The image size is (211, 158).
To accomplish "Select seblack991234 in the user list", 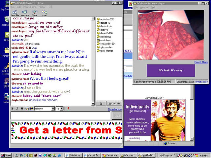I will click(108, 44).
